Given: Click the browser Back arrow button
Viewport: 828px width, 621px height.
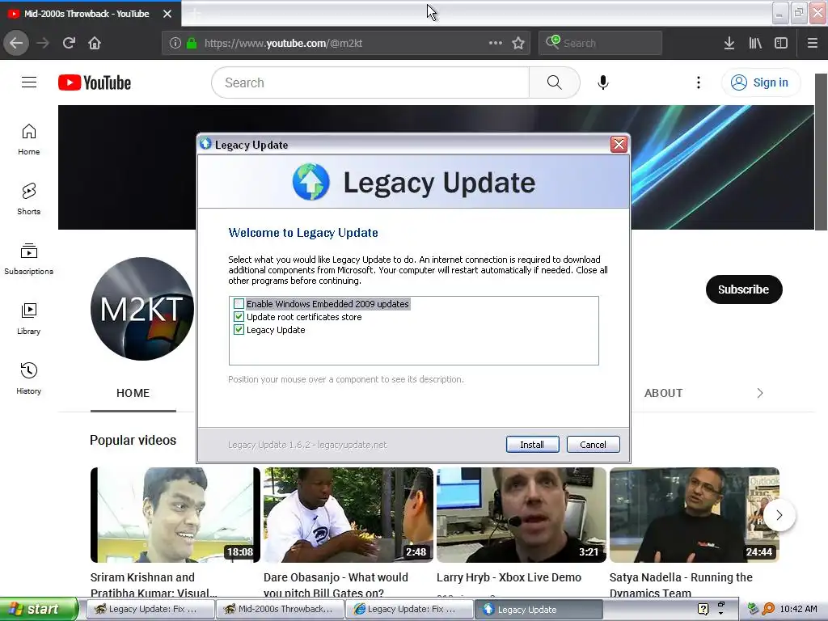Looking at the screenshot, I should [x=16, y=43].
